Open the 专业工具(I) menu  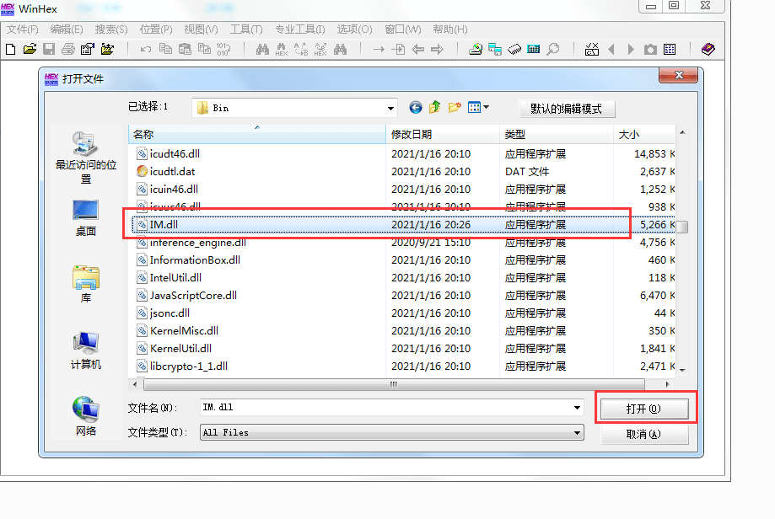[300, 29]
